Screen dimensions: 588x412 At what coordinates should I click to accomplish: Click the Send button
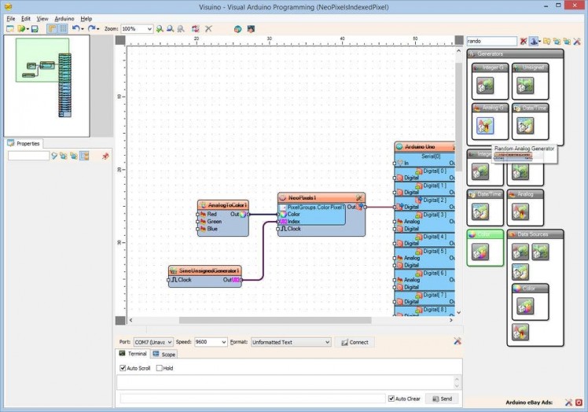442,399
